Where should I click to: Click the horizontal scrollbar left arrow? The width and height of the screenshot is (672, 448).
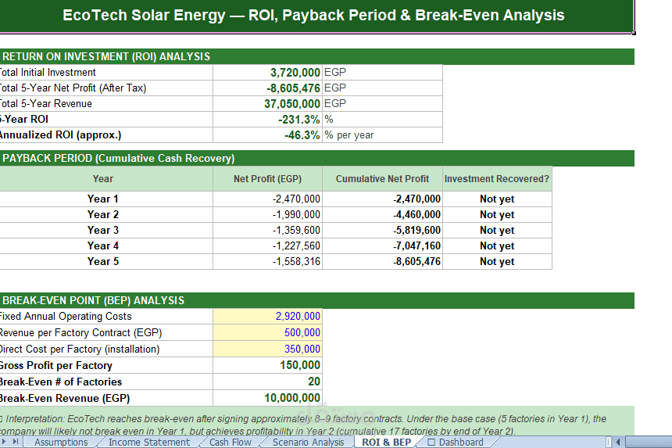click(x=618, y=442)
